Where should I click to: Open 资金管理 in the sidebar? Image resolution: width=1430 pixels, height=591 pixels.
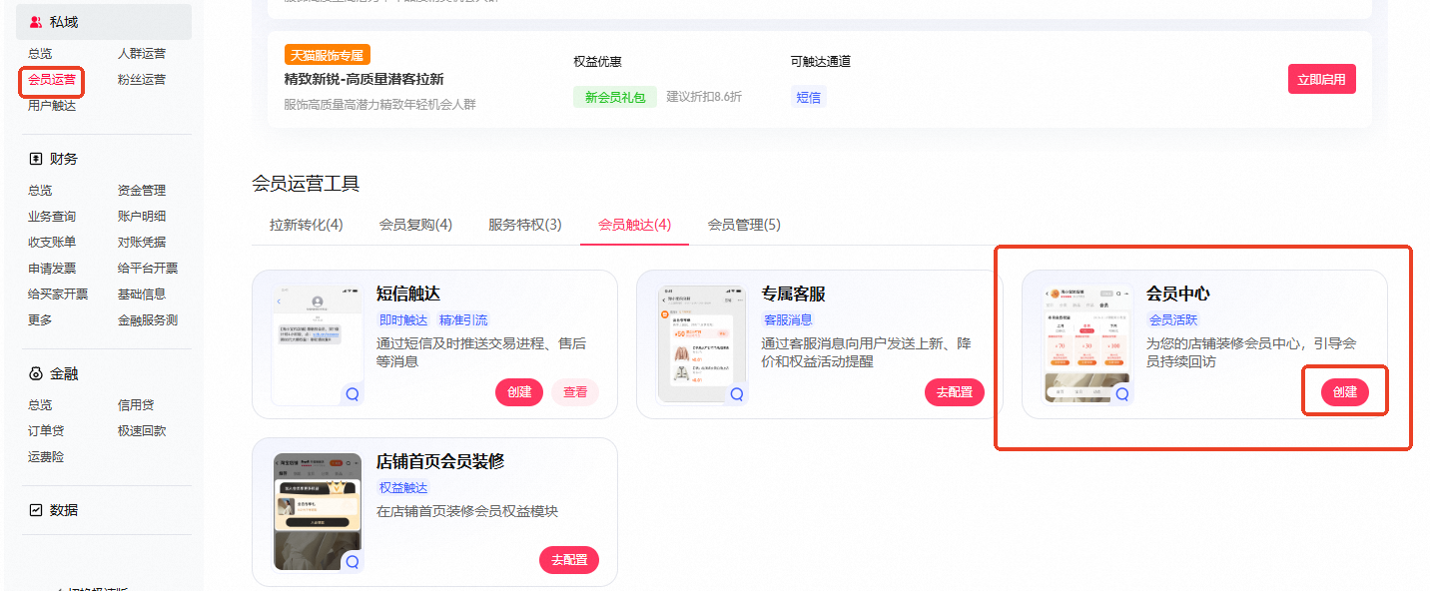142,191
